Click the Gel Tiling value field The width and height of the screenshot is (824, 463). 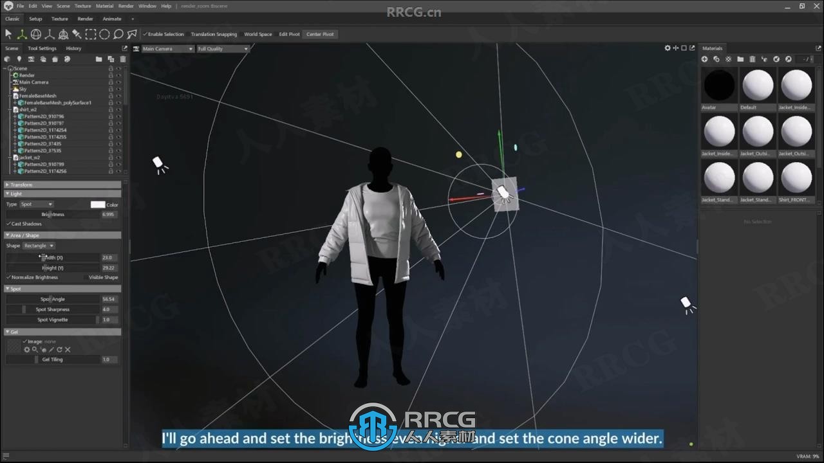click(x=109, y=359)
